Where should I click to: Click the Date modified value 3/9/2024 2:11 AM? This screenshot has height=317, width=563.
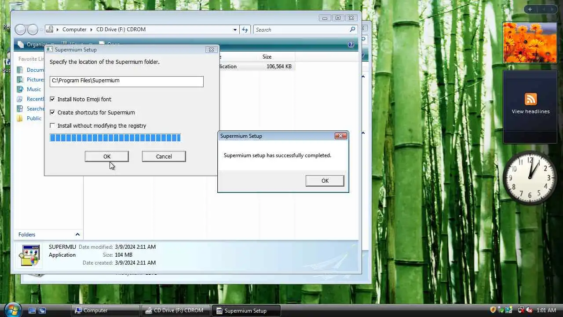[x=135, y=247]
